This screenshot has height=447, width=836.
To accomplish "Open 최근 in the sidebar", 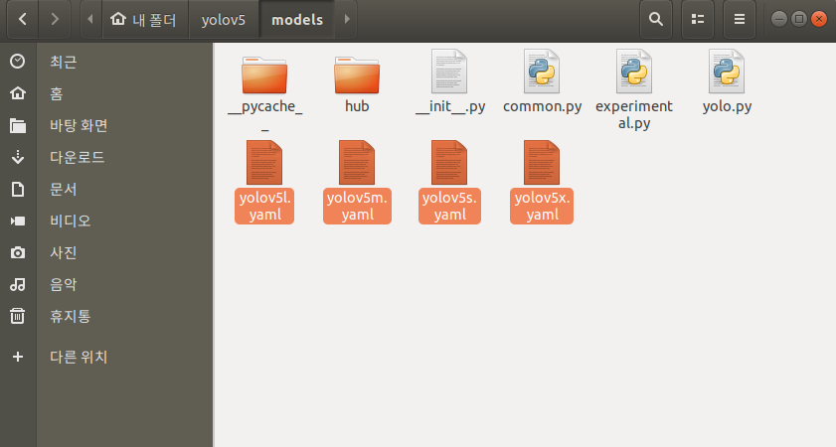I will click(x=63, y=62).
